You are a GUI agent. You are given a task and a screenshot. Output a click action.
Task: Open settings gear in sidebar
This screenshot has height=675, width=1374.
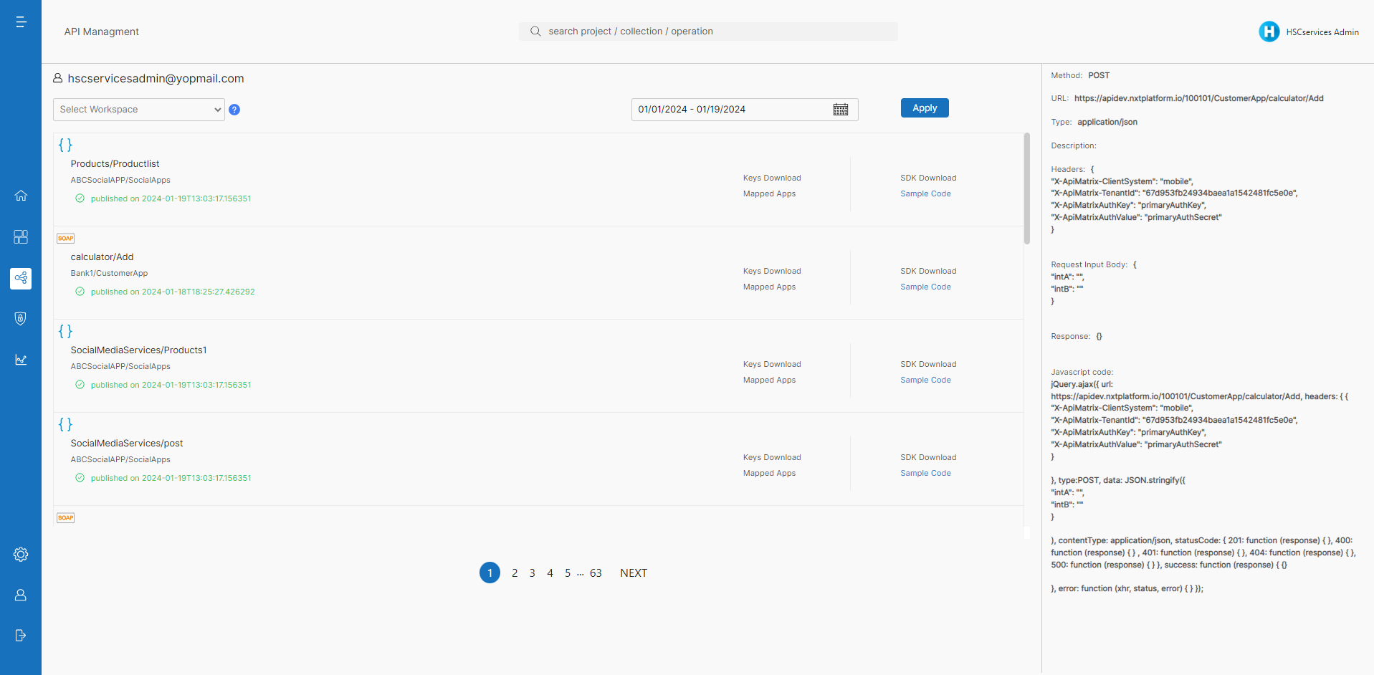tap(21, 554)
